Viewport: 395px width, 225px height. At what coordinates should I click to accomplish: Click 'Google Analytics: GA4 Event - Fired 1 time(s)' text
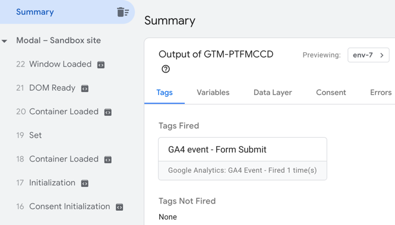(x=242, y=170)
